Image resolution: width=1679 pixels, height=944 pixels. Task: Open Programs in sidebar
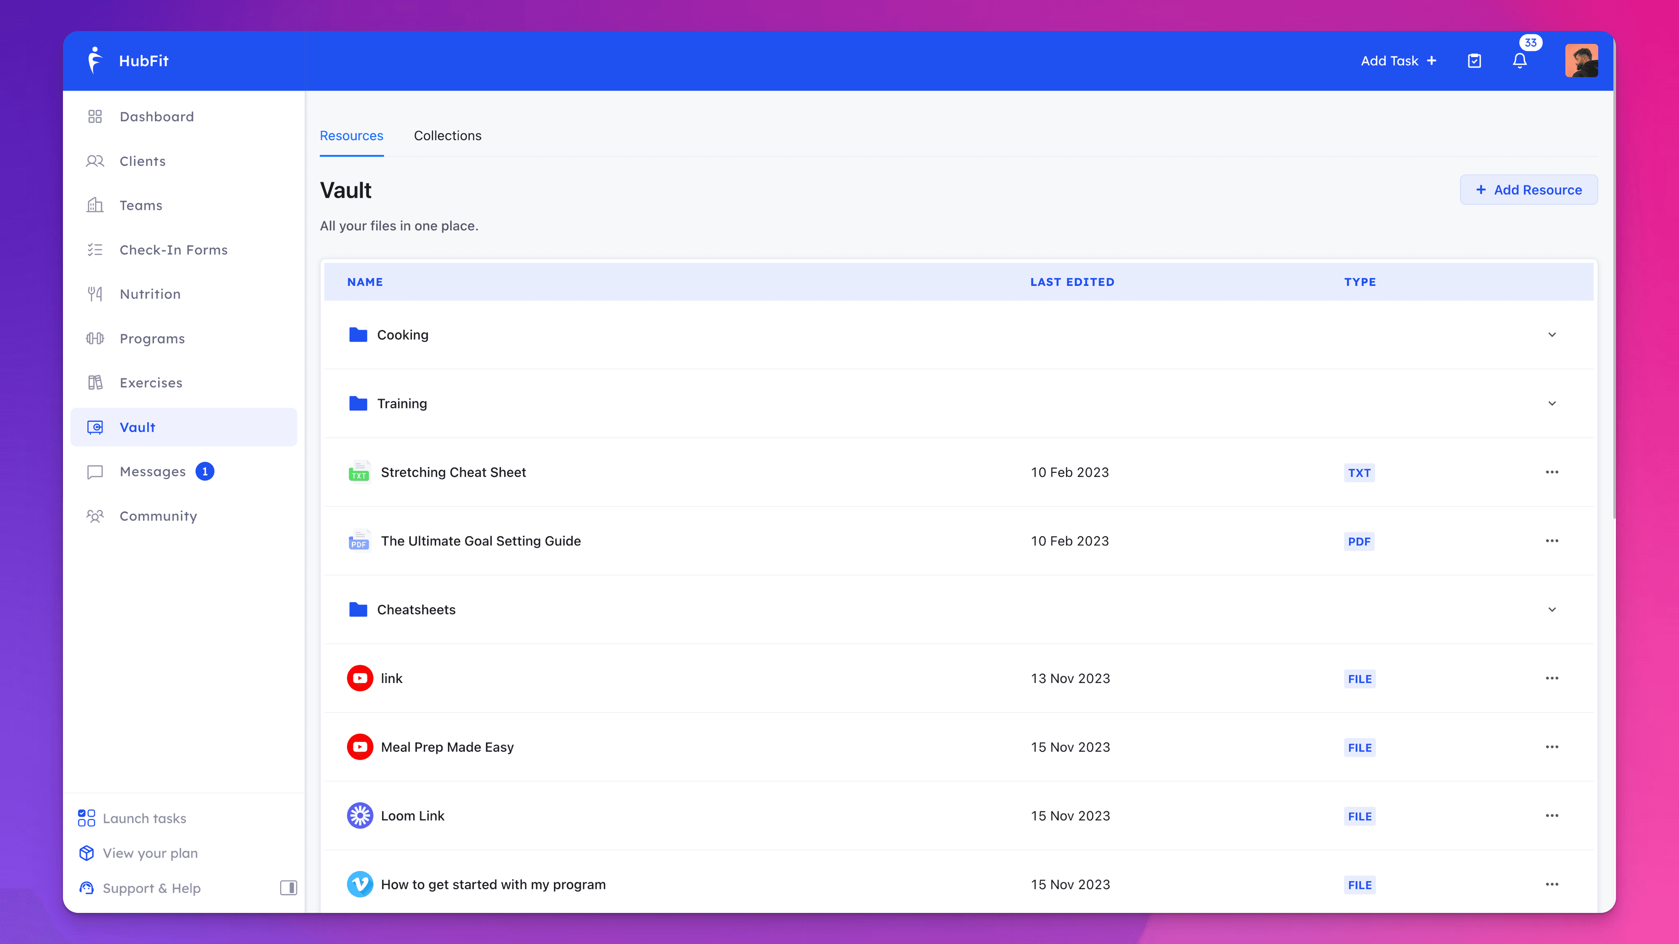click(x=184, y=338)
